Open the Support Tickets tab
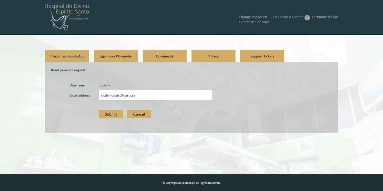This screenshot has height=191, width=383. [x=262, y=56]
